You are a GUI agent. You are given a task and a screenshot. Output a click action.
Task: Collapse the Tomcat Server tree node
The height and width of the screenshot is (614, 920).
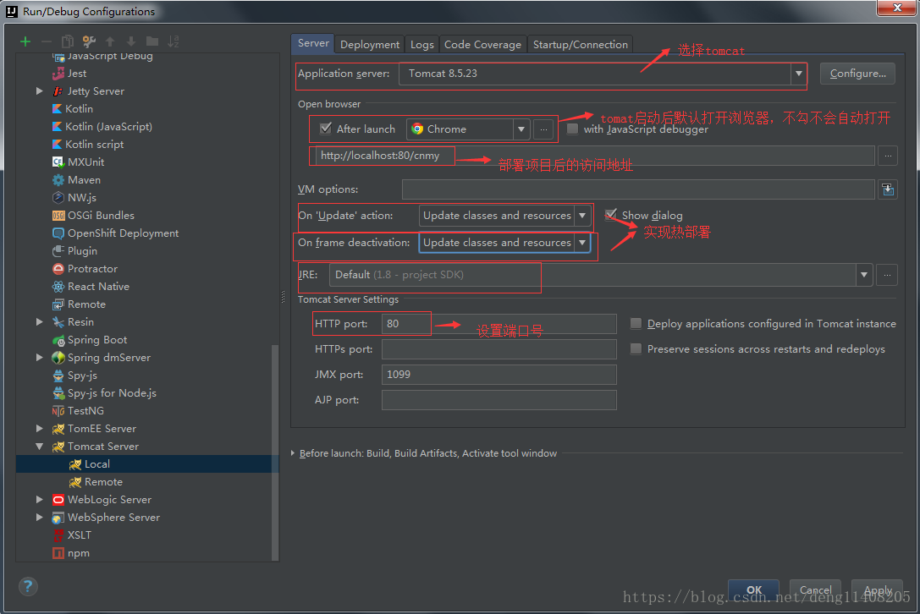tap(39, 447)
